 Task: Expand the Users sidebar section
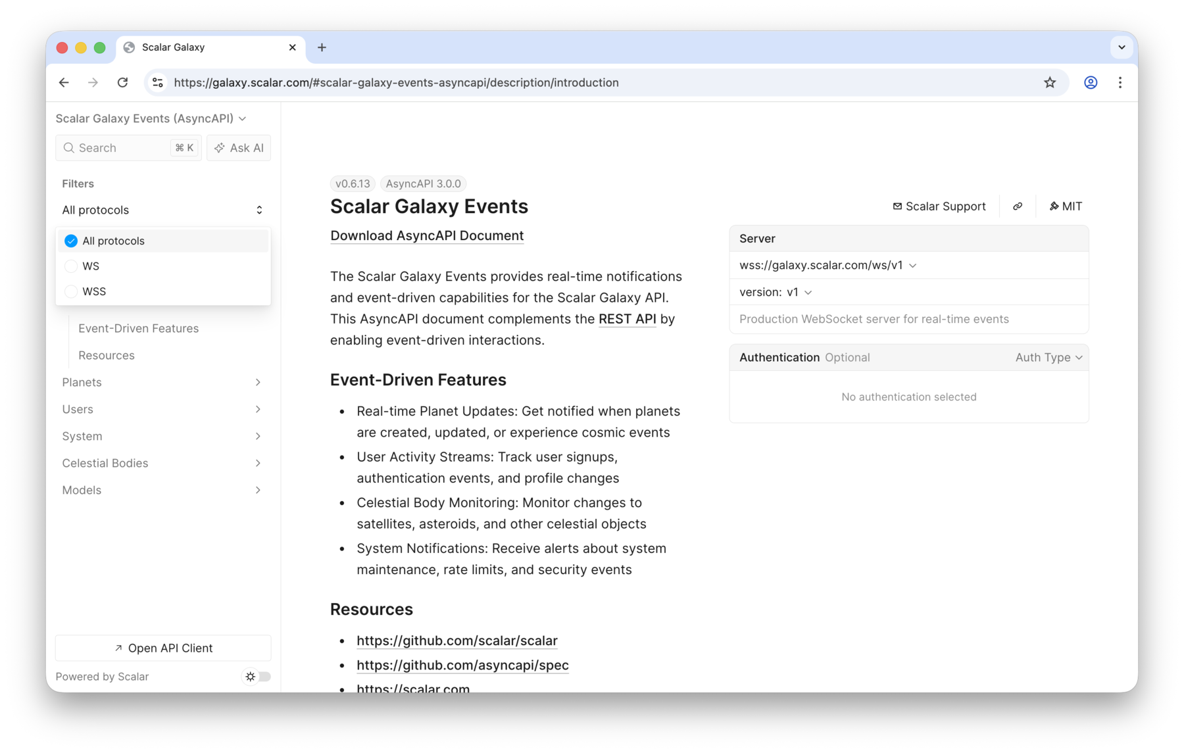point(163,409)
